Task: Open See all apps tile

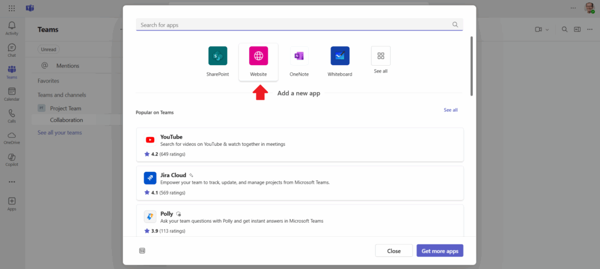Action: pos(381,60)
